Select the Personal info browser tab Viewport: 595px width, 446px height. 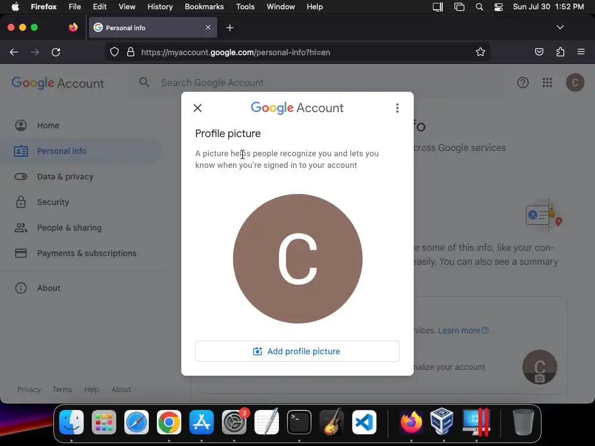(153, 27)
